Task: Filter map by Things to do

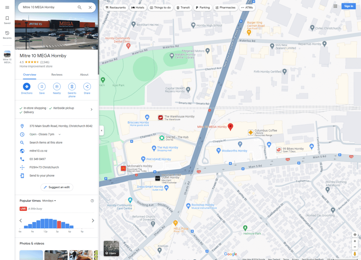Action: tap(160, 8)
